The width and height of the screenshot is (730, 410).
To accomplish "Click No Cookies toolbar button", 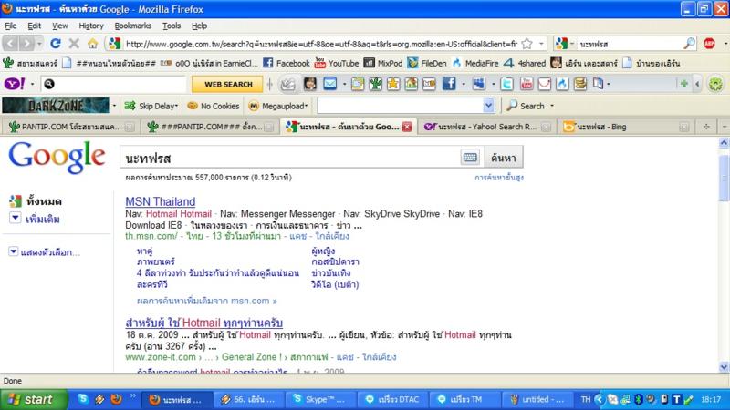I will click(x=214, y=106).
